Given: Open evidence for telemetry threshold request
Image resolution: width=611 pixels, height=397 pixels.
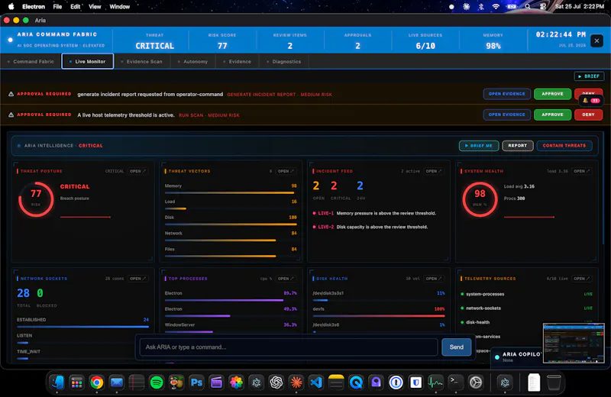Looking at the screenshot, I should 506,115.
